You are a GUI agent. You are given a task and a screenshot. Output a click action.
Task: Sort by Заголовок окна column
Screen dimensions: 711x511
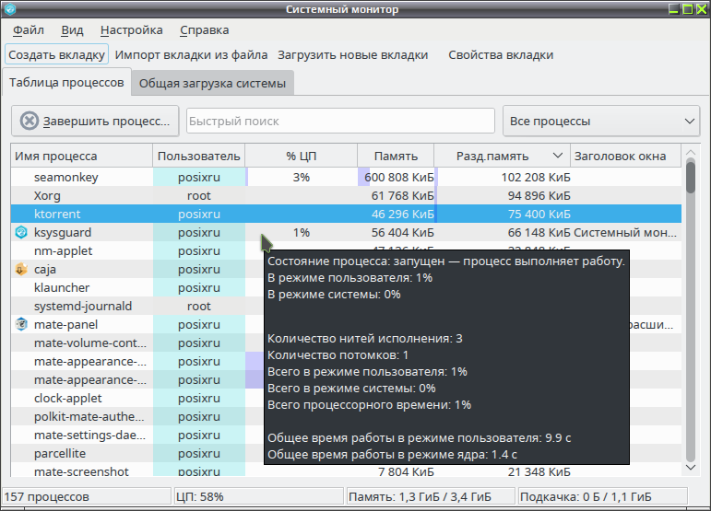(625, 157)
